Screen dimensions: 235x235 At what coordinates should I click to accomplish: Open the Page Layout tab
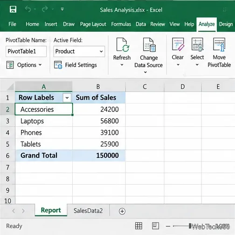click(x=93, y=24)
